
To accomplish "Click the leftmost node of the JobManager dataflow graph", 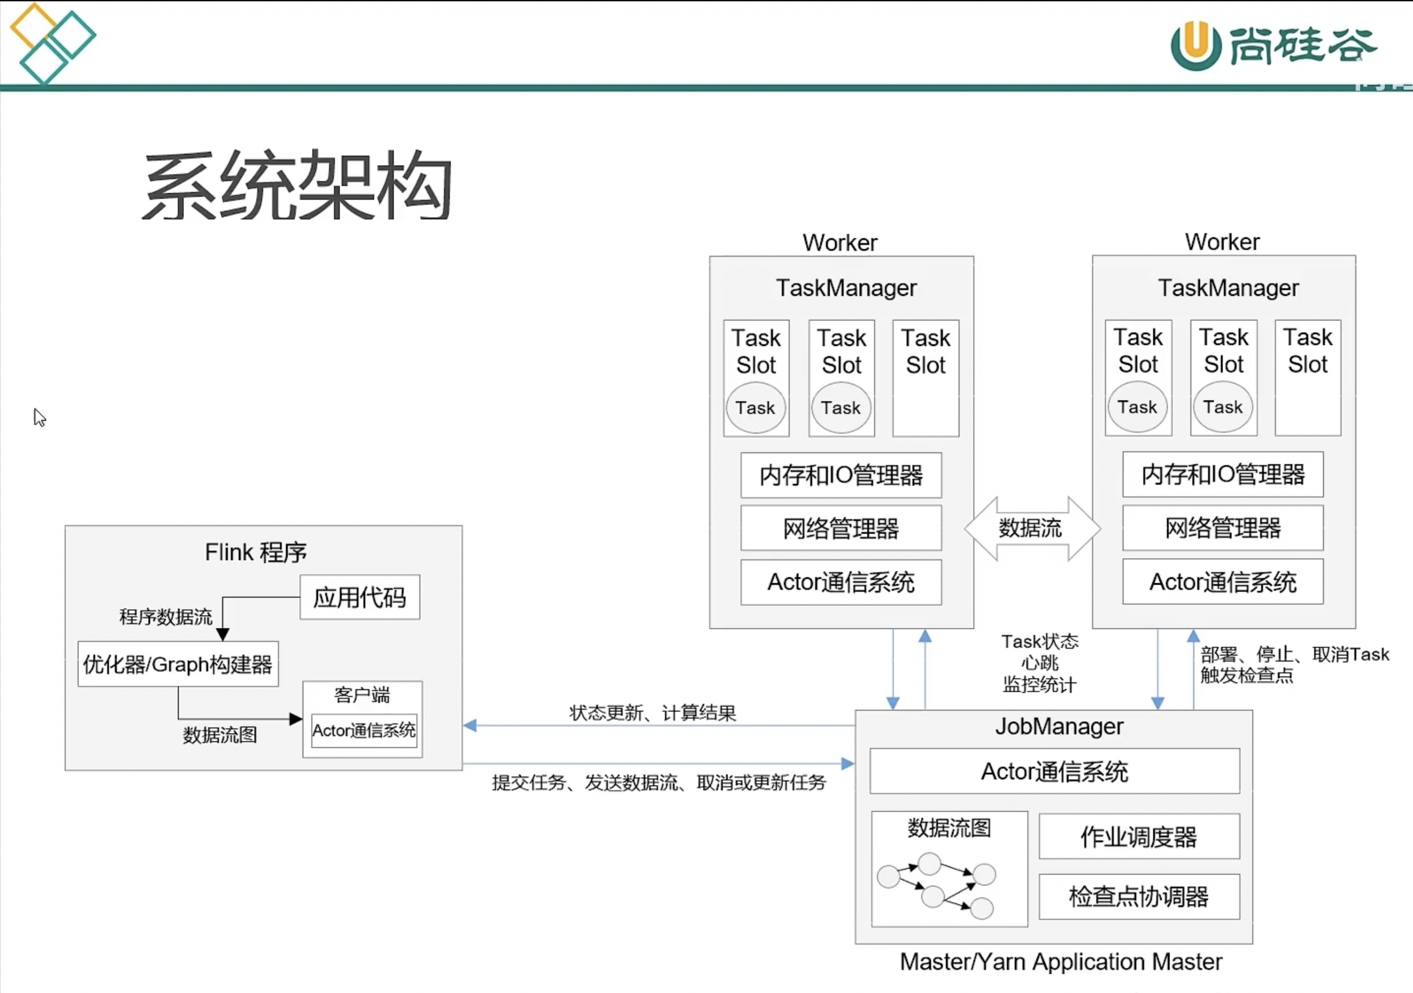I will pos(889,876).
